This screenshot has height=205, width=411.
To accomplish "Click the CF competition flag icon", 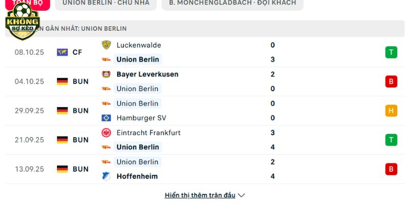I will pos(63,52).
